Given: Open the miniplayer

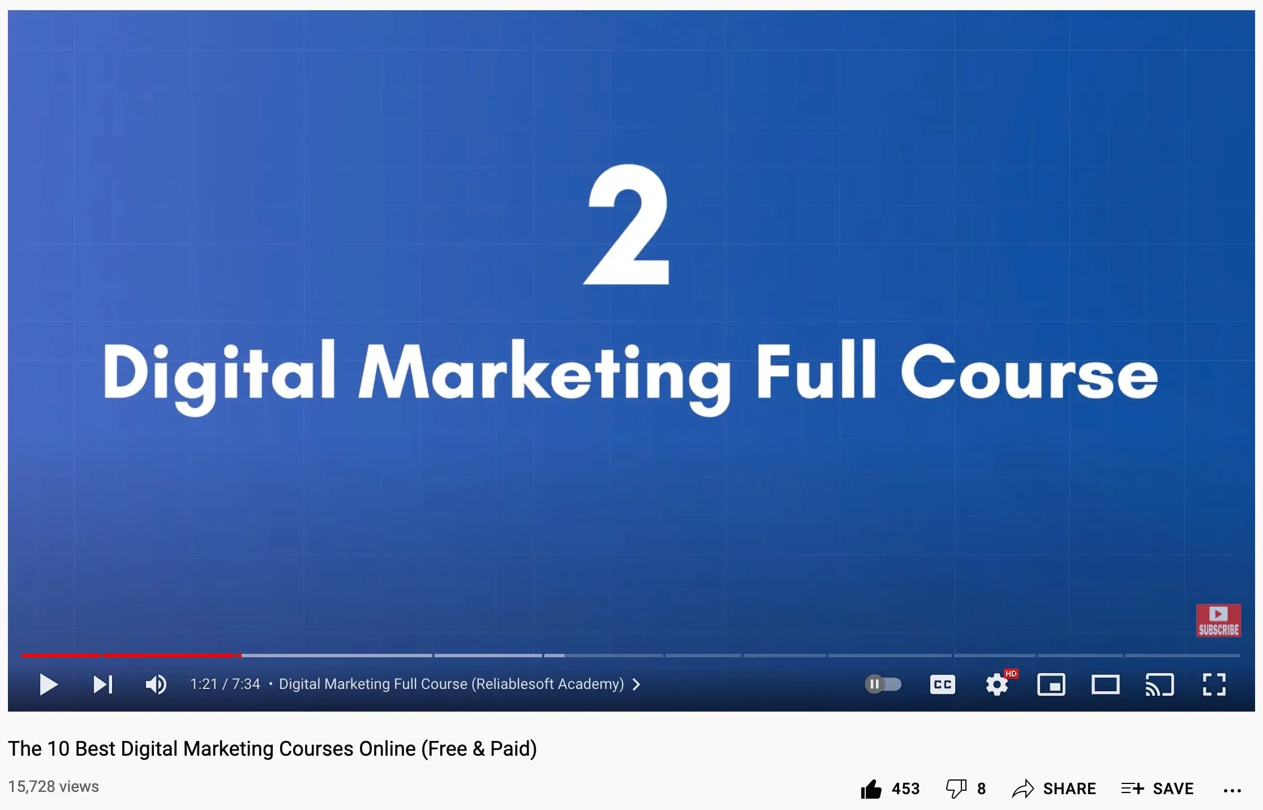Looking at the screenshot, I should pos(1051,684).
